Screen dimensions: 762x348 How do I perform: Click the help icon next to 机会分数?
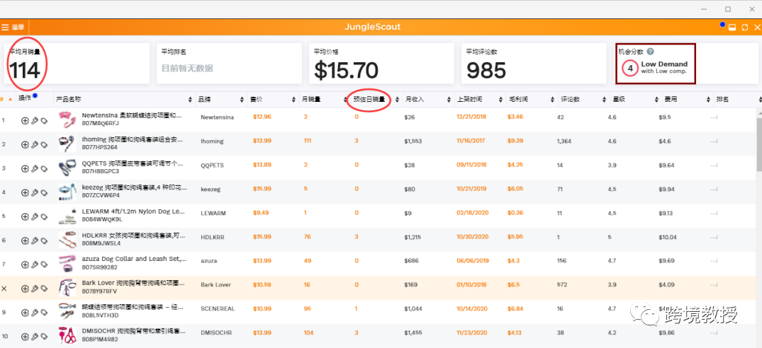(650, 52)
